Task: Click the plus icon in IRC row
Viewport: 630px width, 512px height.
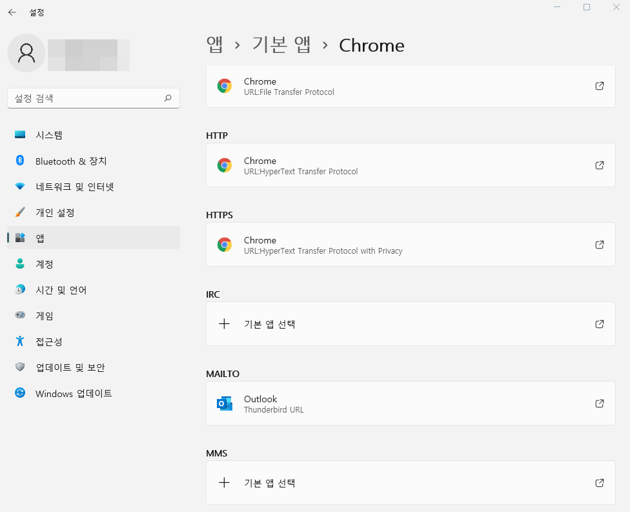Action: click(224, 324)
